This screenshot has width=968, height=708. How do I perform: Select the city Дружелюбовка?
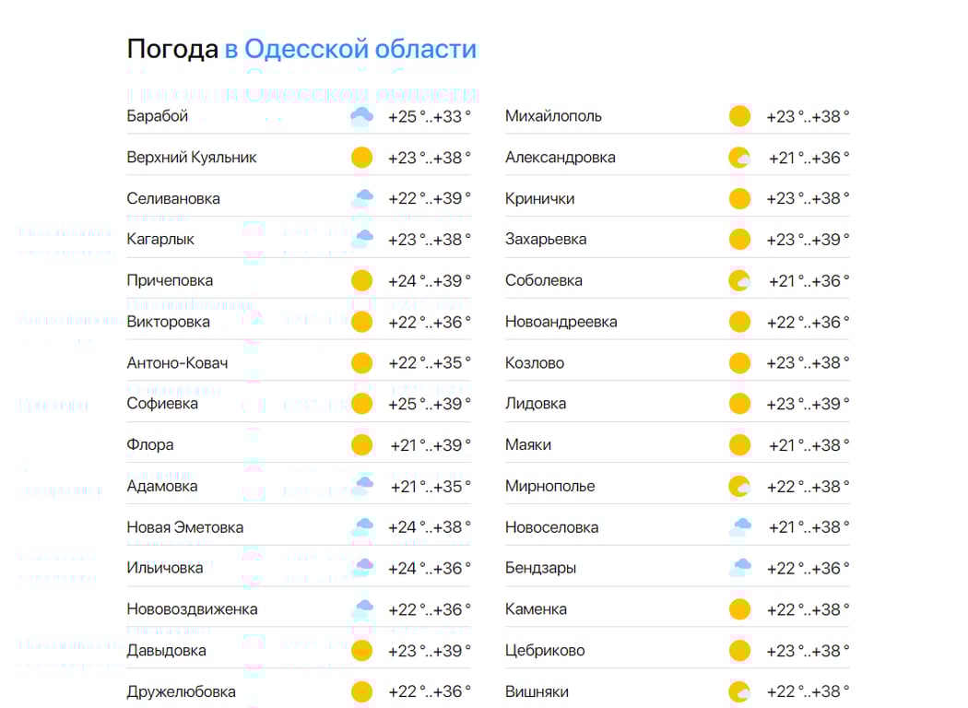click(182, 691)
